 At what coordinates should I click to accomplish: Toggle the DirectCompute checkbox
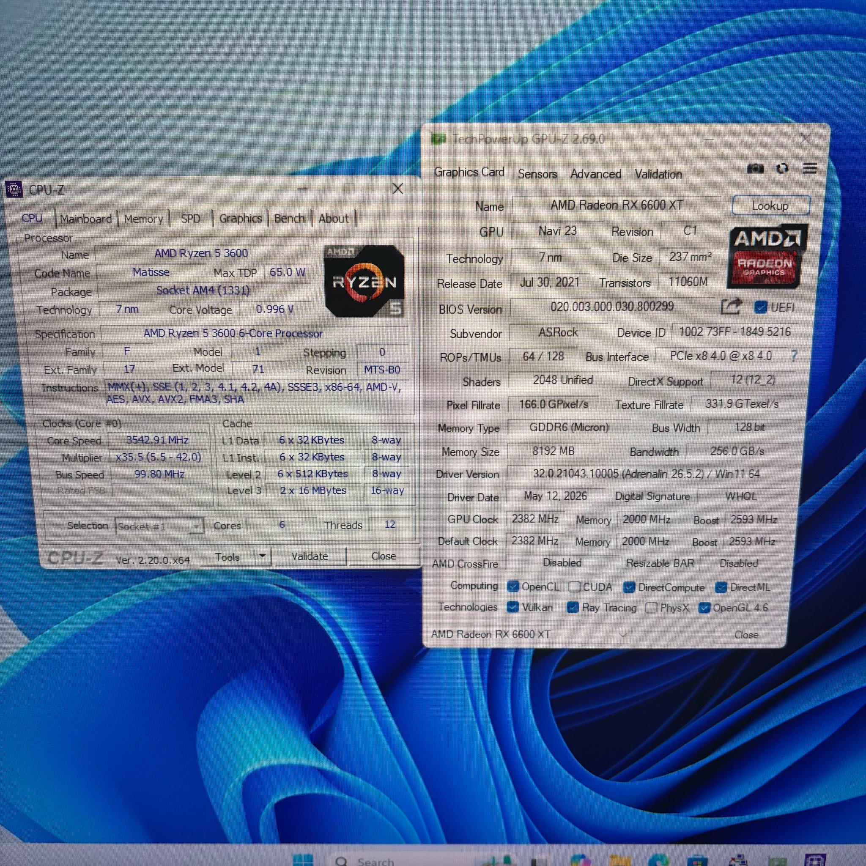coord(629,587)
